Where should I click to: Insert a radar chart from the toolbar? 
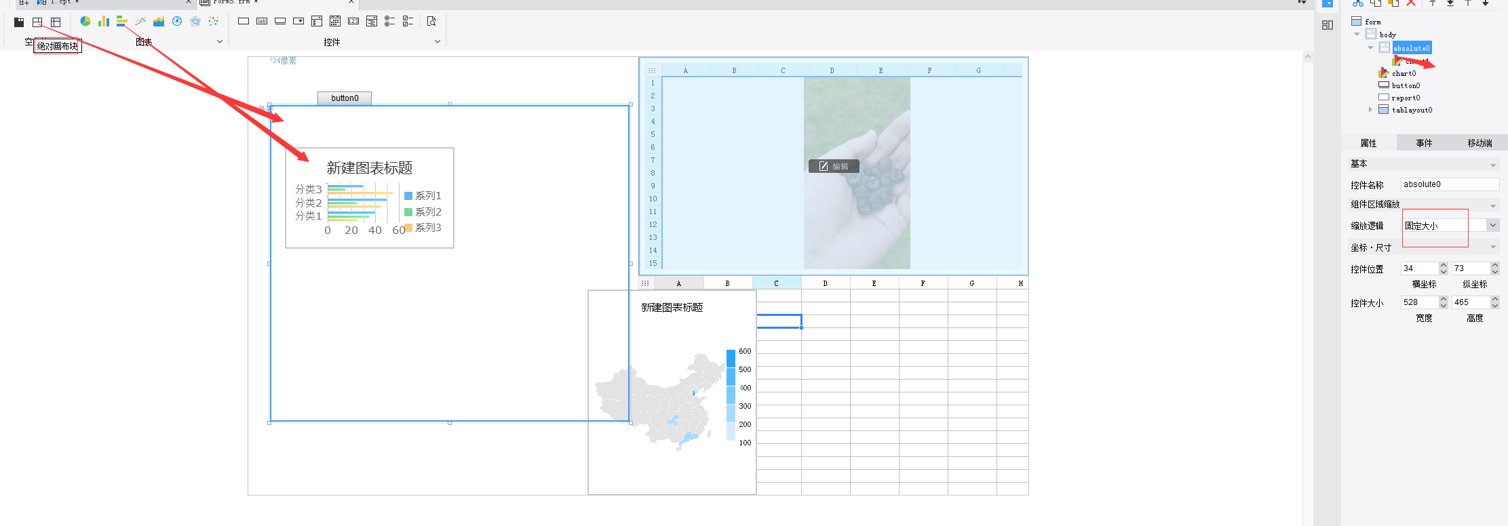coord(195,22)
